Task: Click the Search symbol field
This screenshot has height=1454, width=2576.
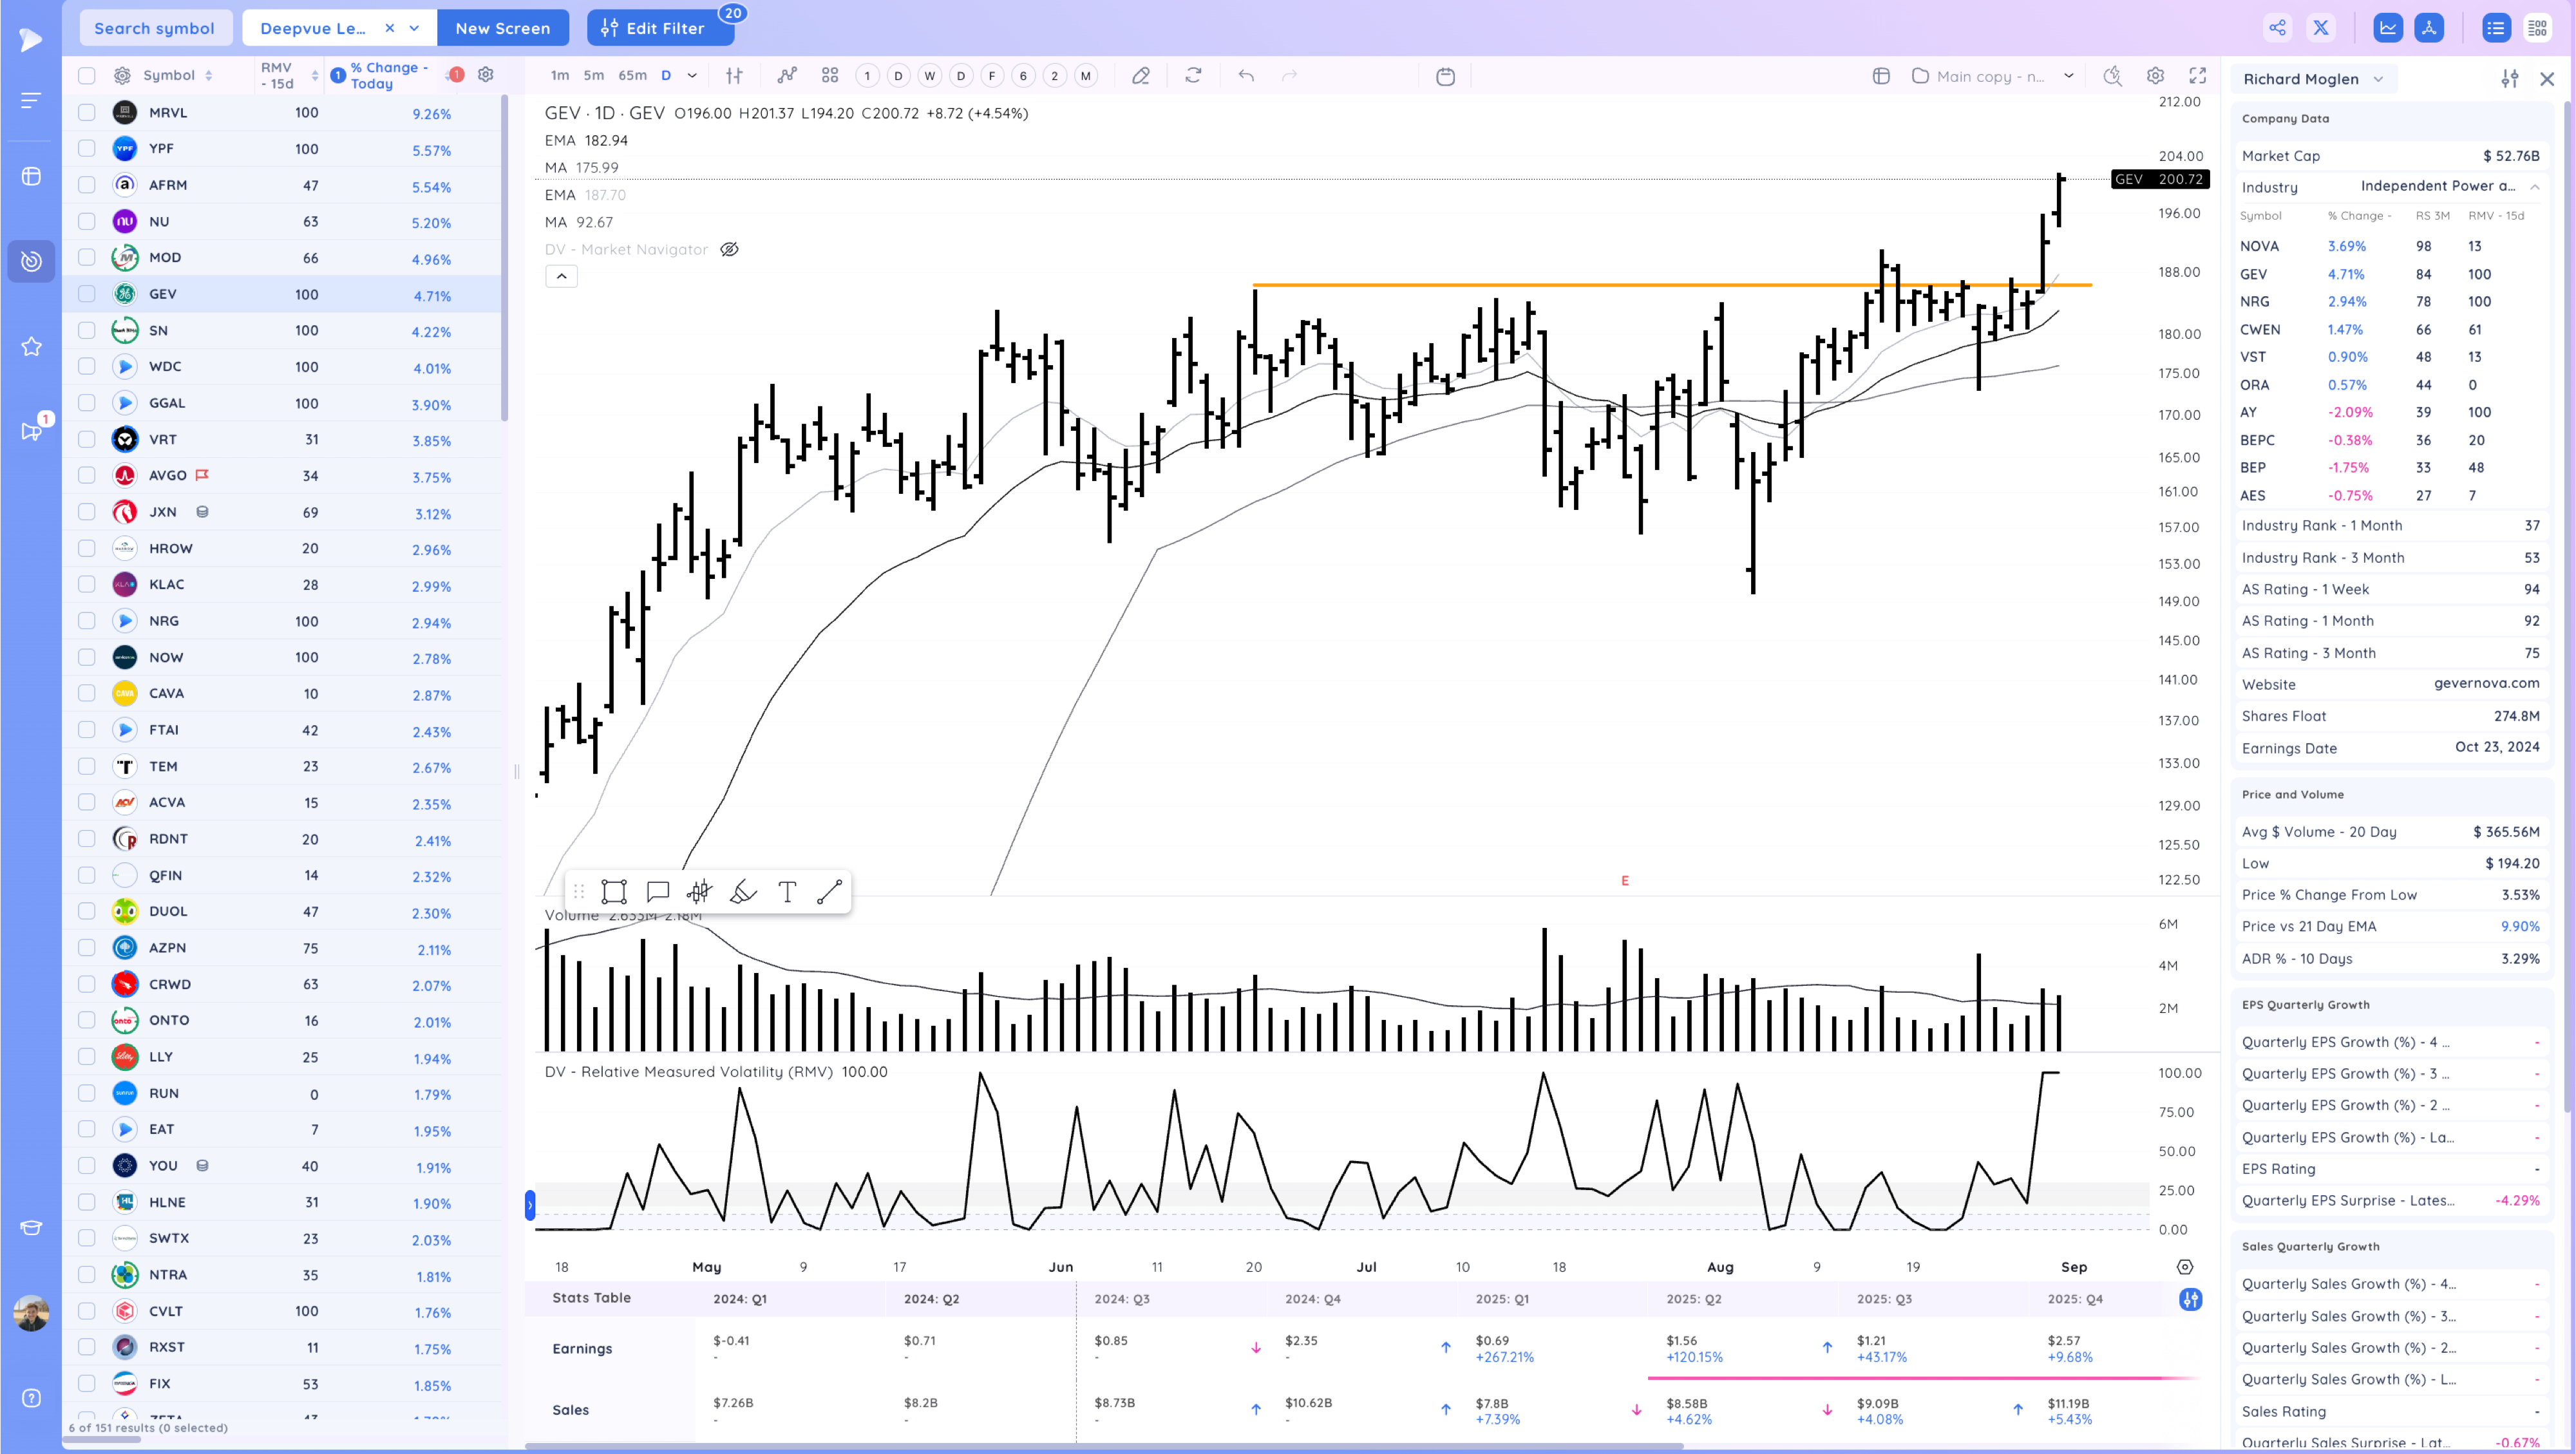Action: click(x=154, y=28)
